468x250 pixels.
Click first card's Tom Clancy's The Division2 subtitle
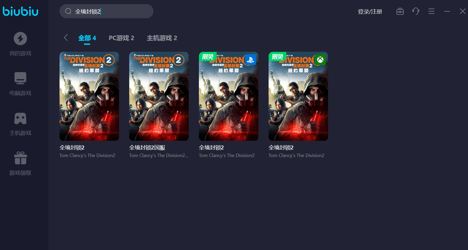click(x=87, y=155)
